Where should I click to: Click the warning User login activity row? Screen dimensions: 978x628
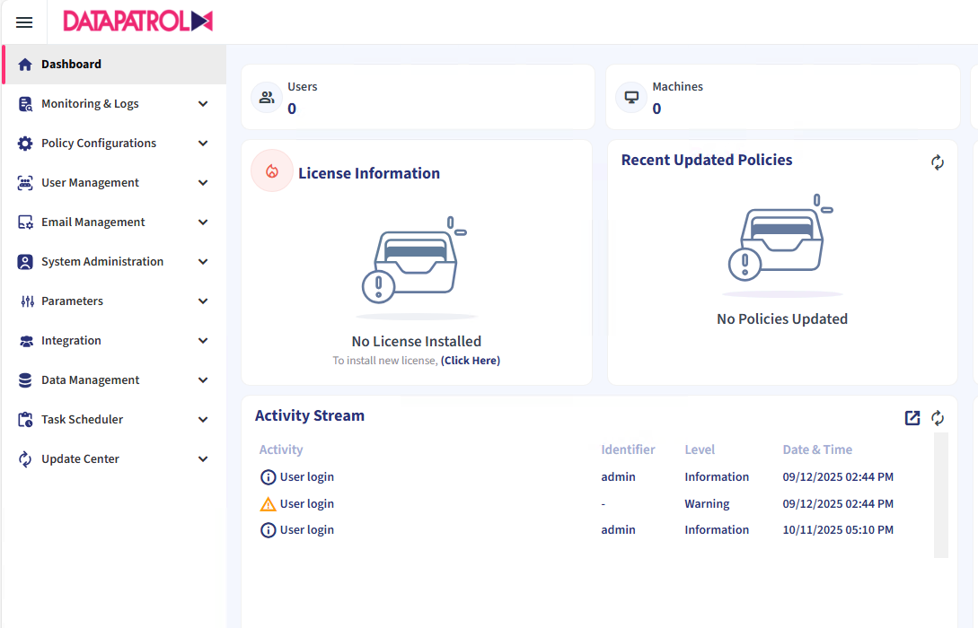307,504
